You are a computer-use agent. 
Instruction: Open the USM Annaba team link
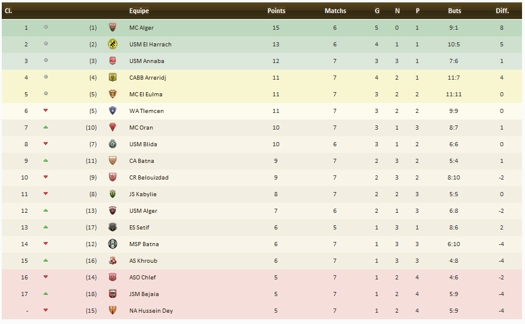(147, 61)
